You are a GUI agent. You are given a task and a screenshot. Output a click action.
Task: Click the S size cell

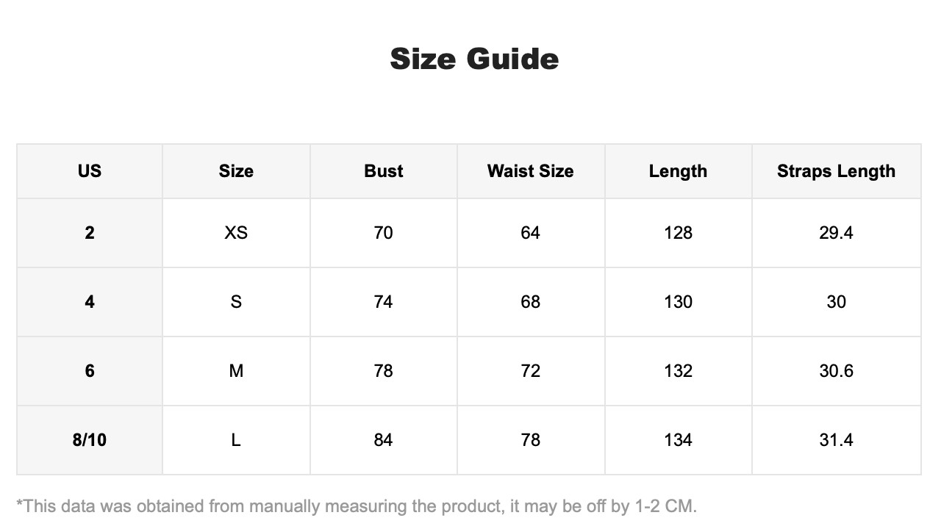236,302
